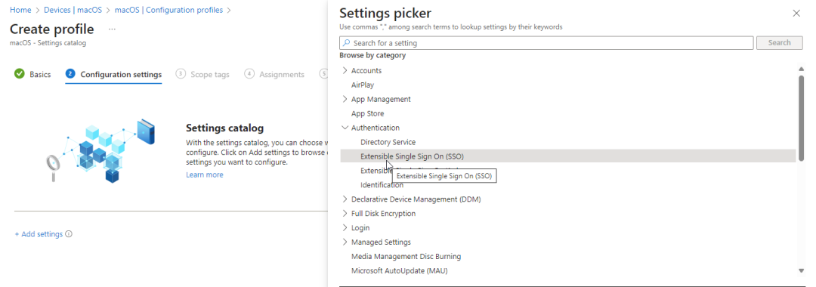816x287 pixels.
Task: Expand the App Management category
Action: [345, 99]
